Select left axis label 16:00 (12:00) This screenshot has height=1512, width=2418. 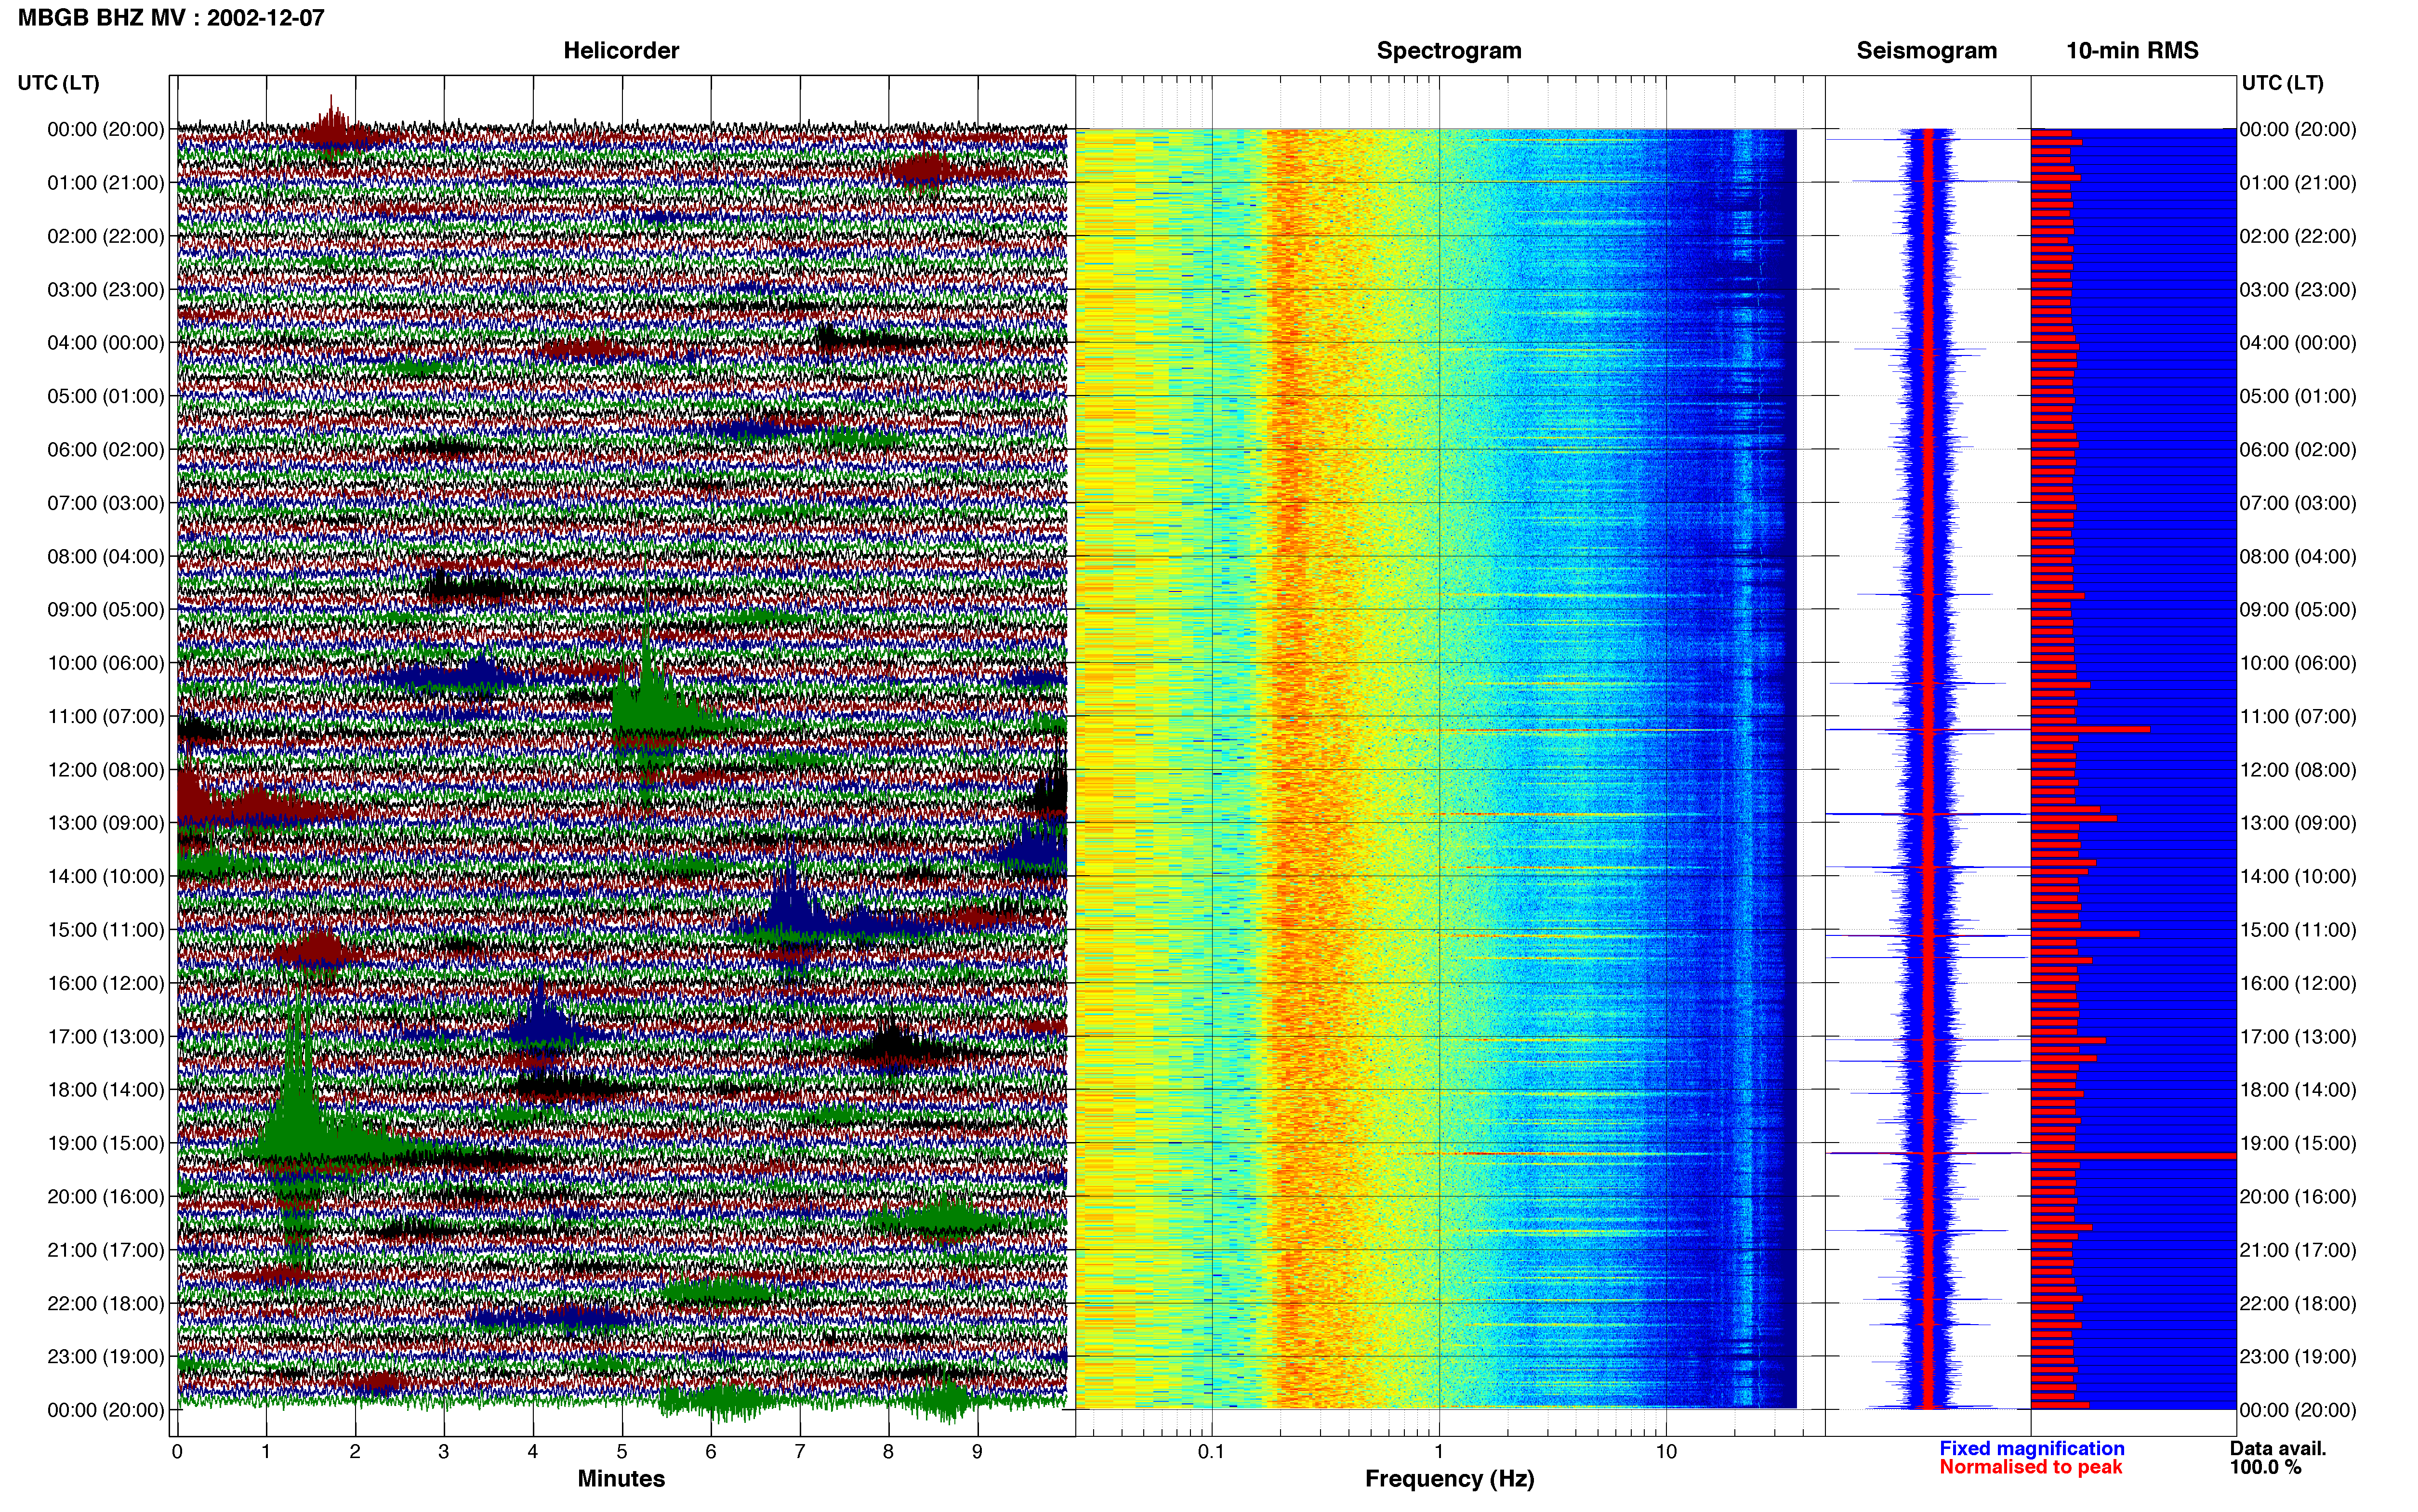[106, 984]
